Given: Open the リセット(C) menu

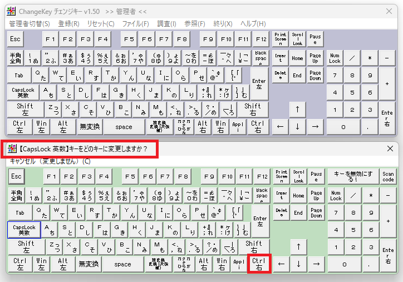Looking at the screenshot, I should click(100, 24).
